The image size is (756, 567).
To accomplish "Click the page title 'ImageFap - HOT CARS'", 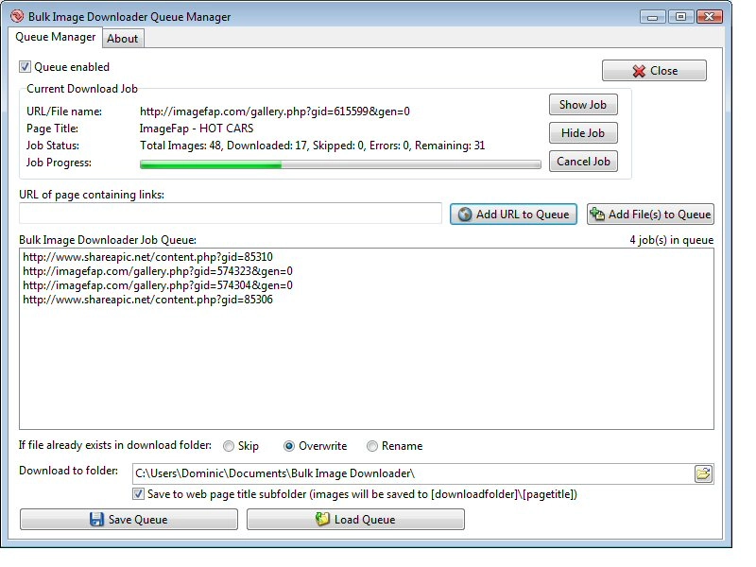I will click(197, 129).
